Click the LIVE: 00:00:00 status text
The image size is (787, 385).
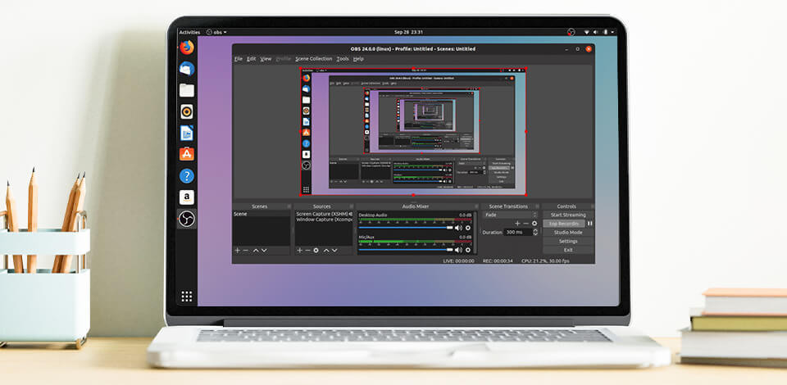point(458,260)
